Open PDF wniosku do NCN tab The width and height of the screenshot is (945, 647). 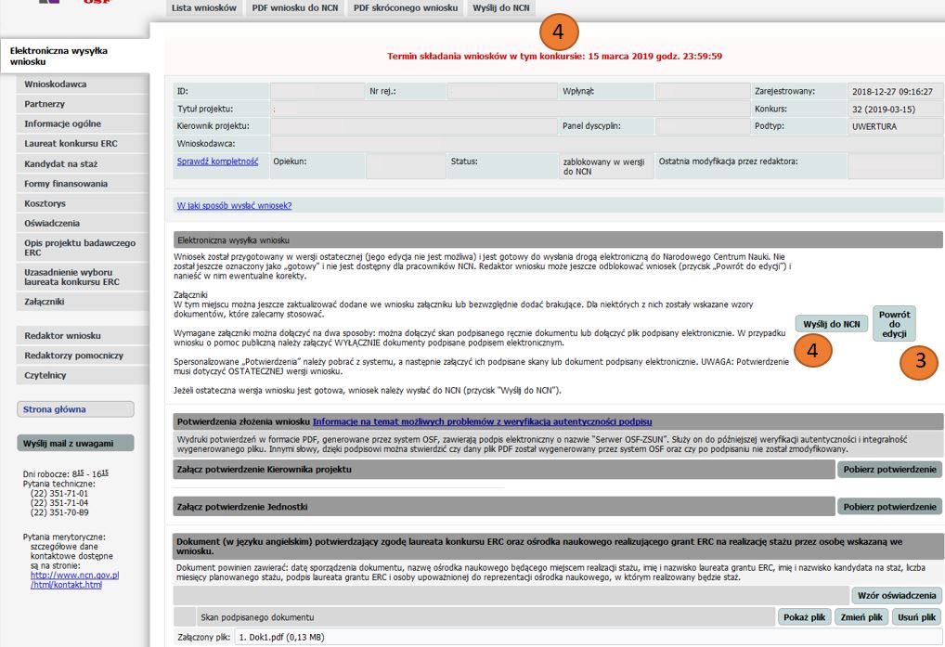pos(294,7)
